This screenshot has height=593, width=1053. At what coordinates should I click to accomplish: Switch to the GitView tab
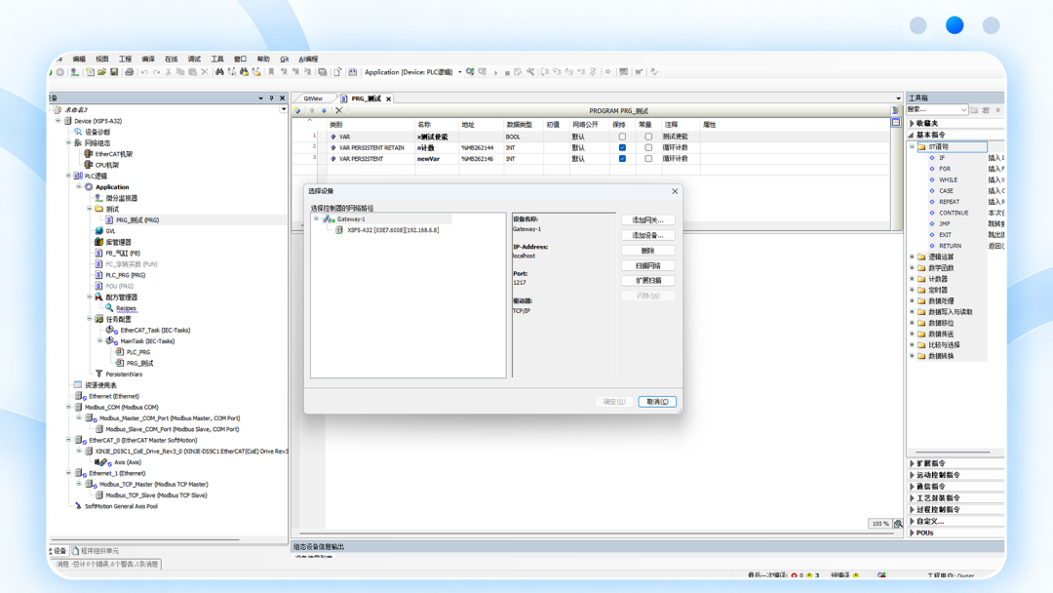point(313,99)
